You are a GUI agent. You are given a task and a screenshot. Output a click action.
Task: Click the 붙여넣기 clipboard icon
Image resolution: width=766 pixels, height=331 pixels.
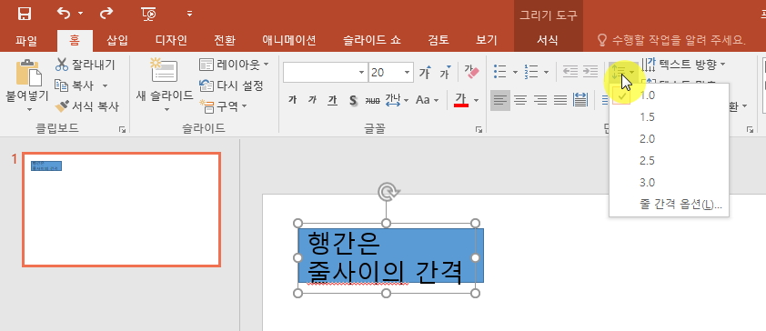coord(28,74)
